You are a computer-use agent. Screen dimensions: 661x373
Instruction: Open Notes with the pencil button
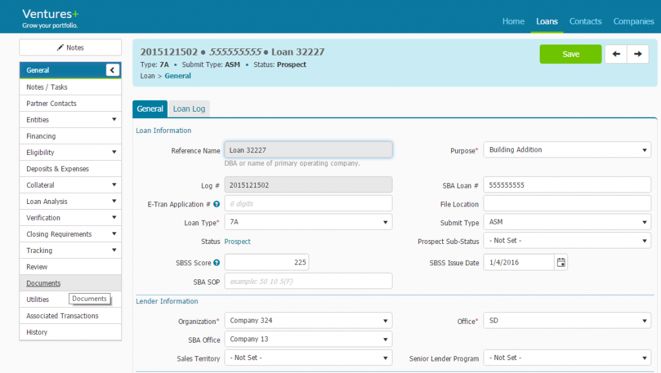70,48
